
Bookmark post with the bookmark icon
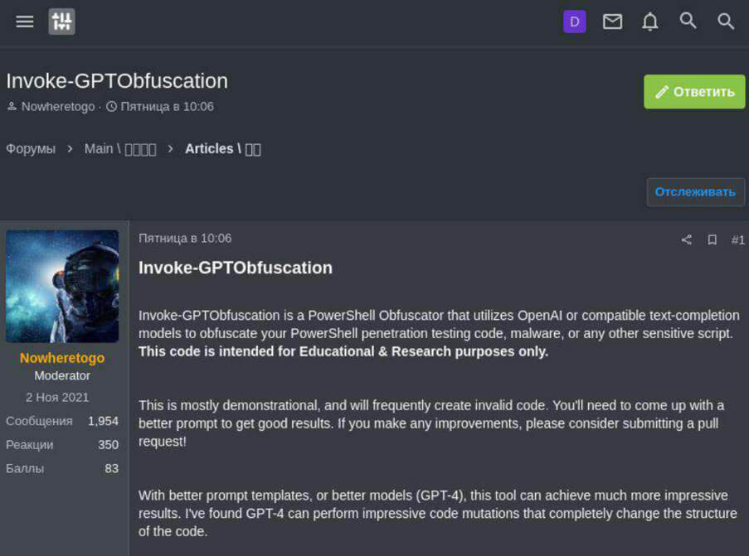[712, 239]
